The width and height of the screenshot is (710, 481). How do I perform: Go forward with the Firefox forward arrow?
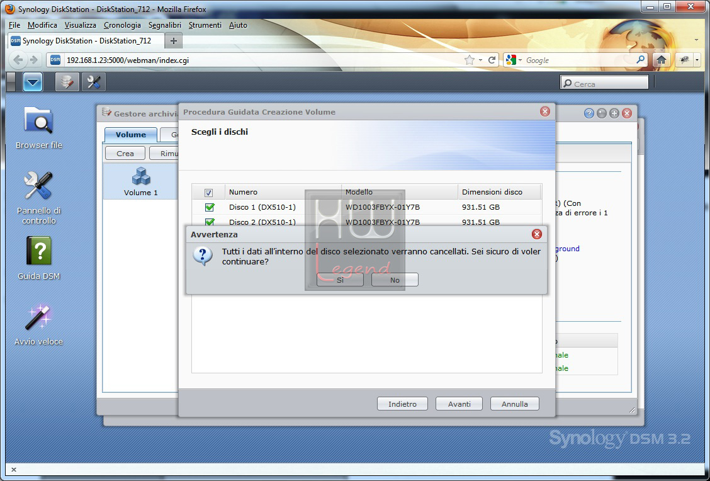point(33,60)
